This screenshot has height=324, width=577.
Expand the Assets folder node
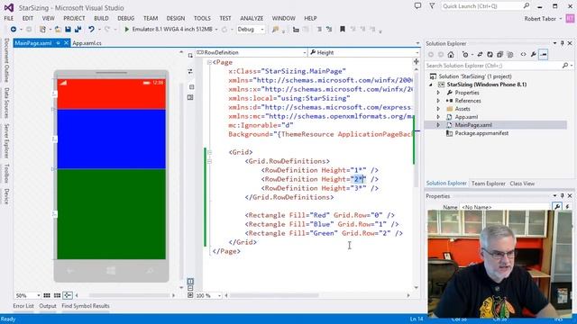438,109
